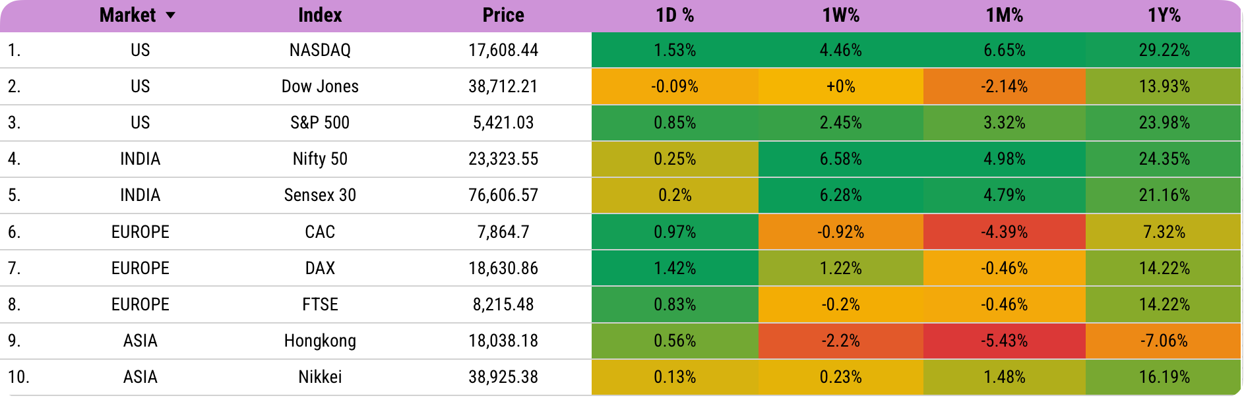
Task: Click the DAX price 18,630.86
Action: [503, 268]
